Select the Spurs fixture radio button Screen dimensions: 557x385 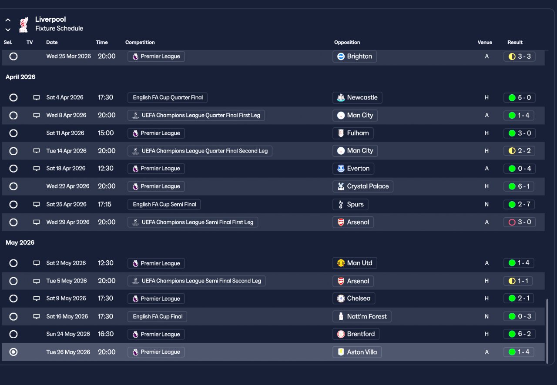pyautogui.click(x=13, y=205)
